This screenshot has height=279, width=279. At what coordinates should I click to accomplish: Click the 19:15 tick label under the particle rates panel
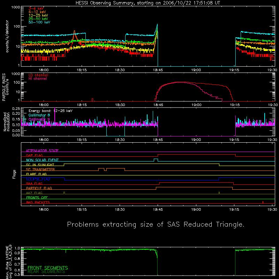pos(235,105)
